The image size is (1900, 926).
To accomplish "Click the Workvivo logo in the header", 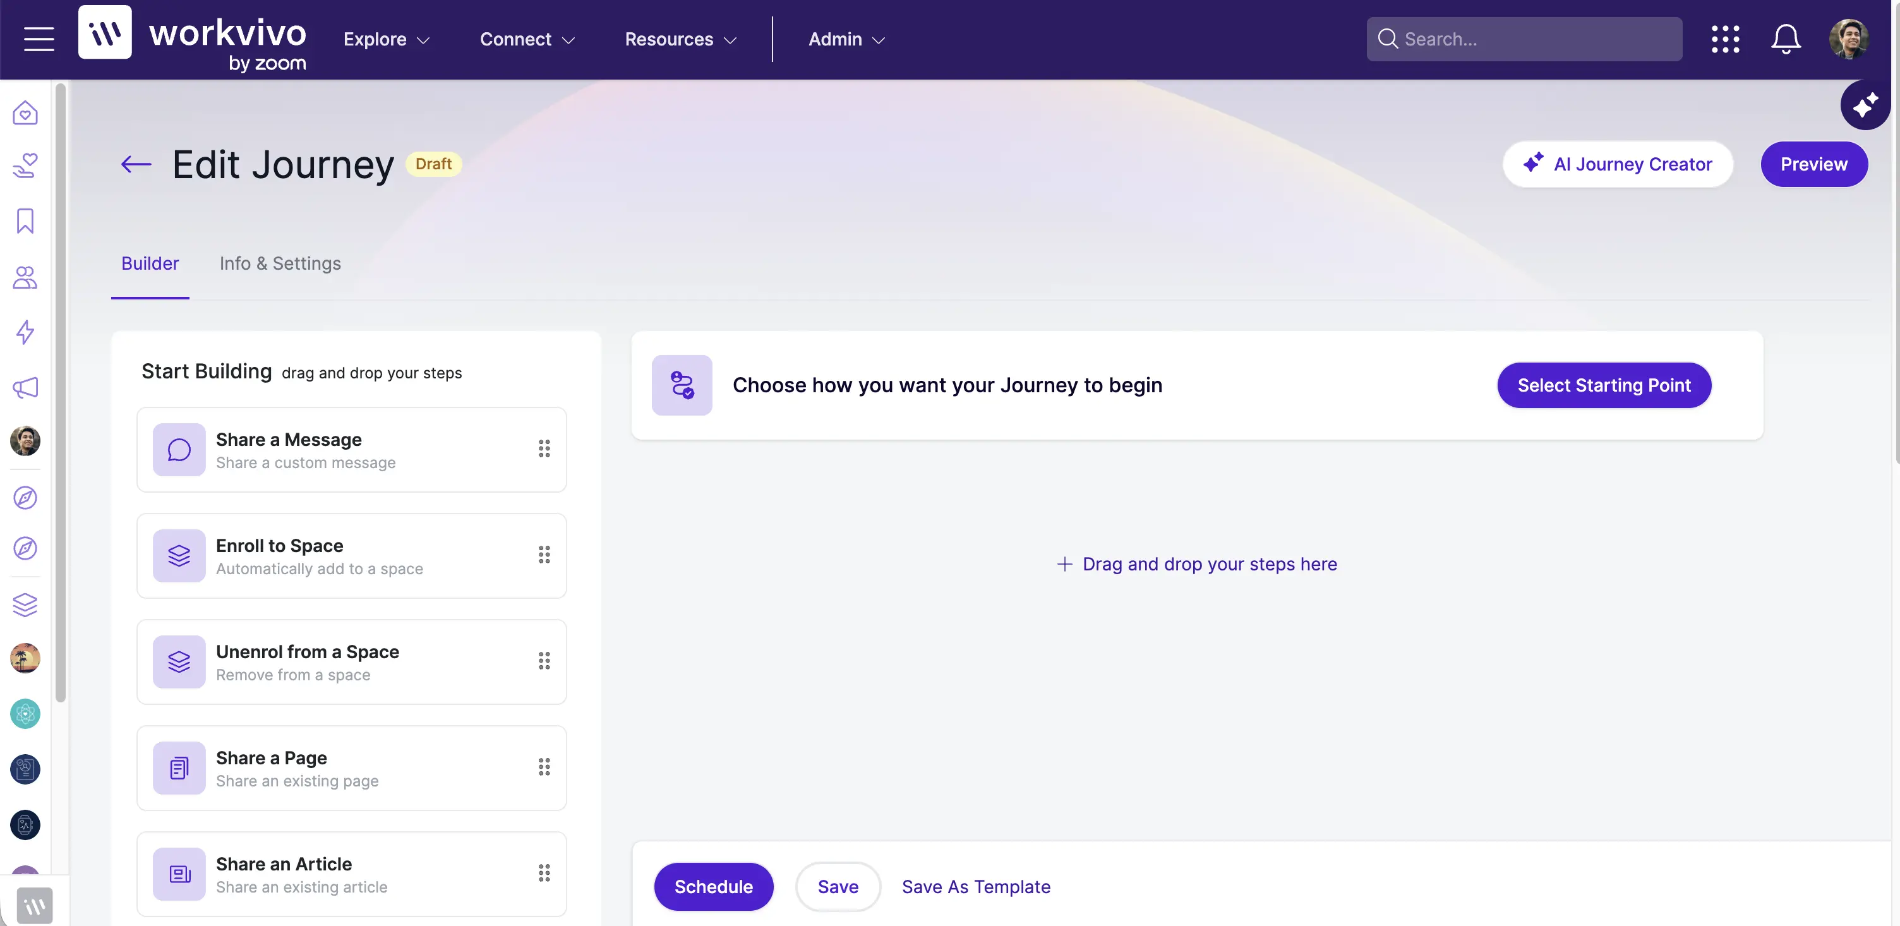I will [x=192, y=39].
